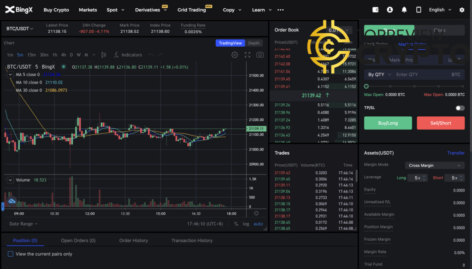The height and width of the screenshot is (269, 472).
Task: Toggle chart fullscreen icon
Action: [248, 55]
